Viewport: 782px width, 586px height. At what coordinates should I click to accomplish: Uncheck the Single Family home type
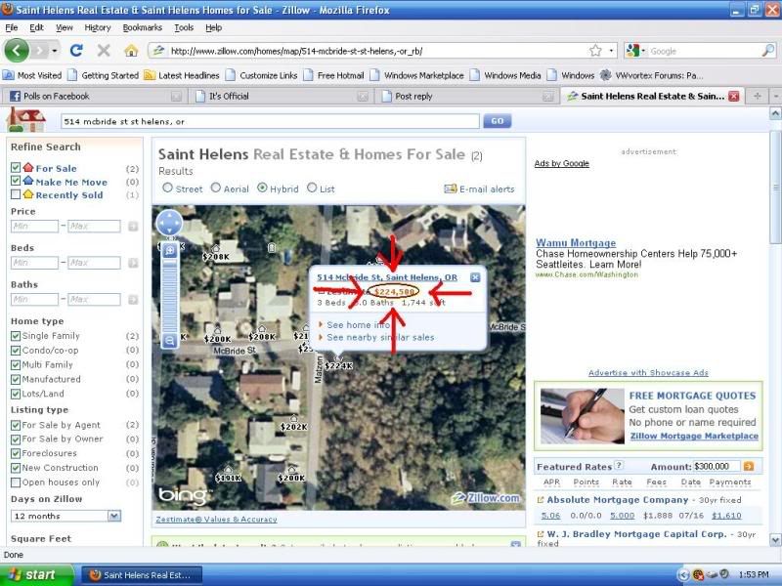[16, 336]
